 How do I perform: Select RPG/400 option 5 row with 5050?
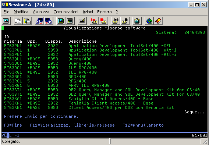pos(45,77)
